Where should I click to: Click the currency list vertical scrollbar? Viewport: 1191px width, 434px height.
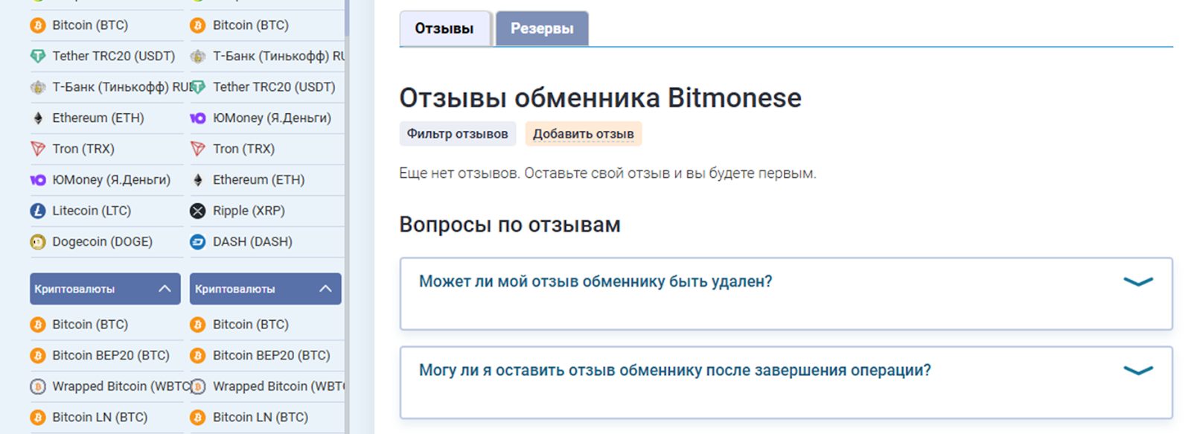tap(347, 19)
